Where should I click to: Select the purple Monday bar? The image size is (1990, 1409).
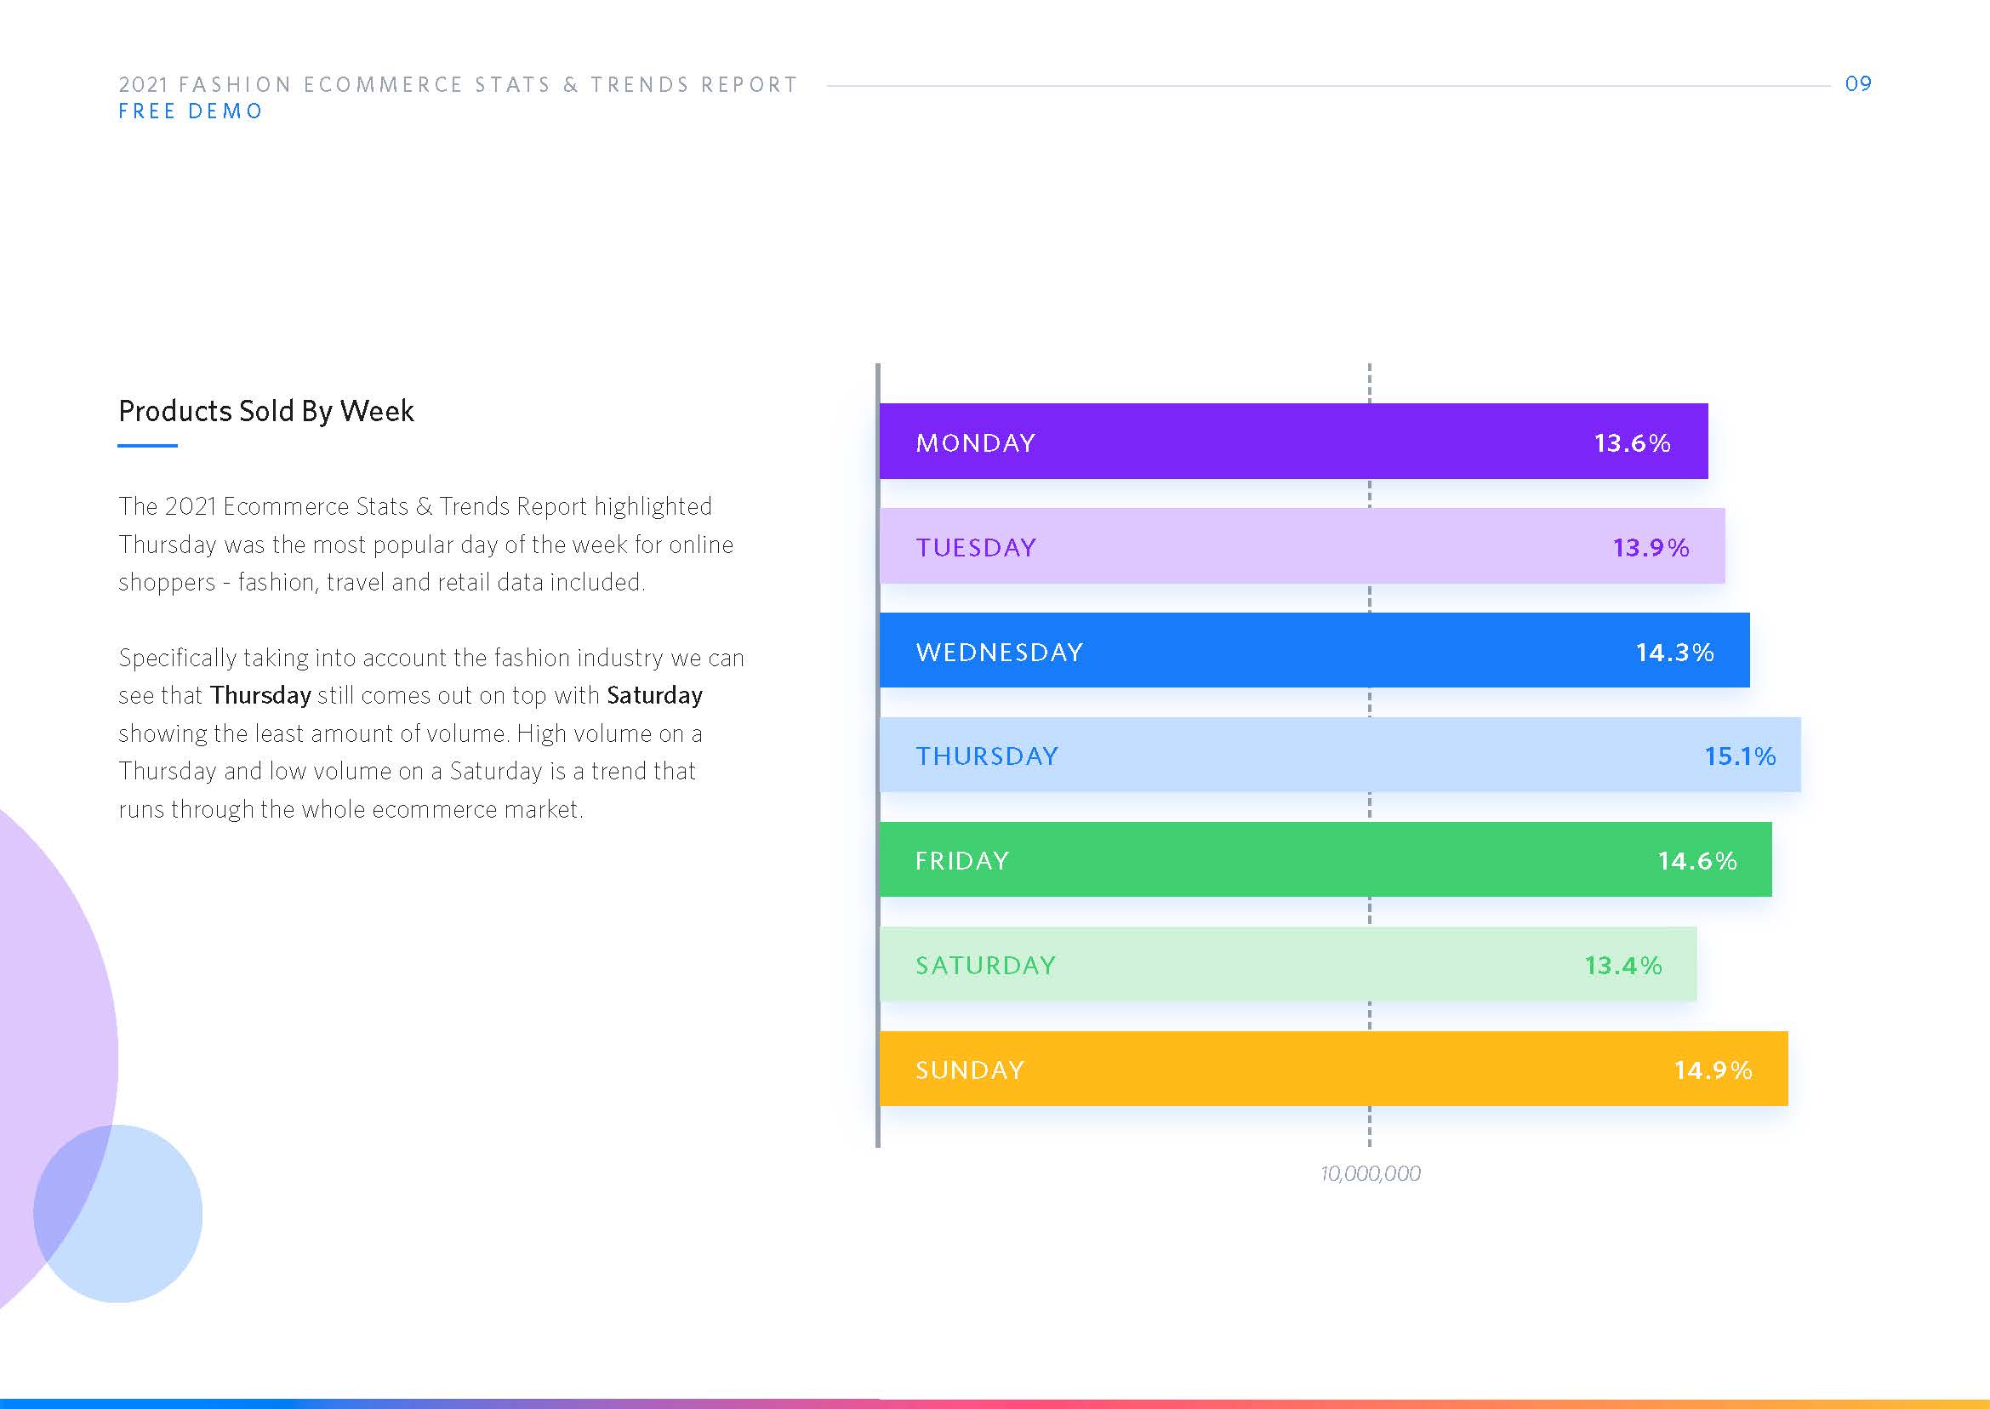coord(1292,442)
